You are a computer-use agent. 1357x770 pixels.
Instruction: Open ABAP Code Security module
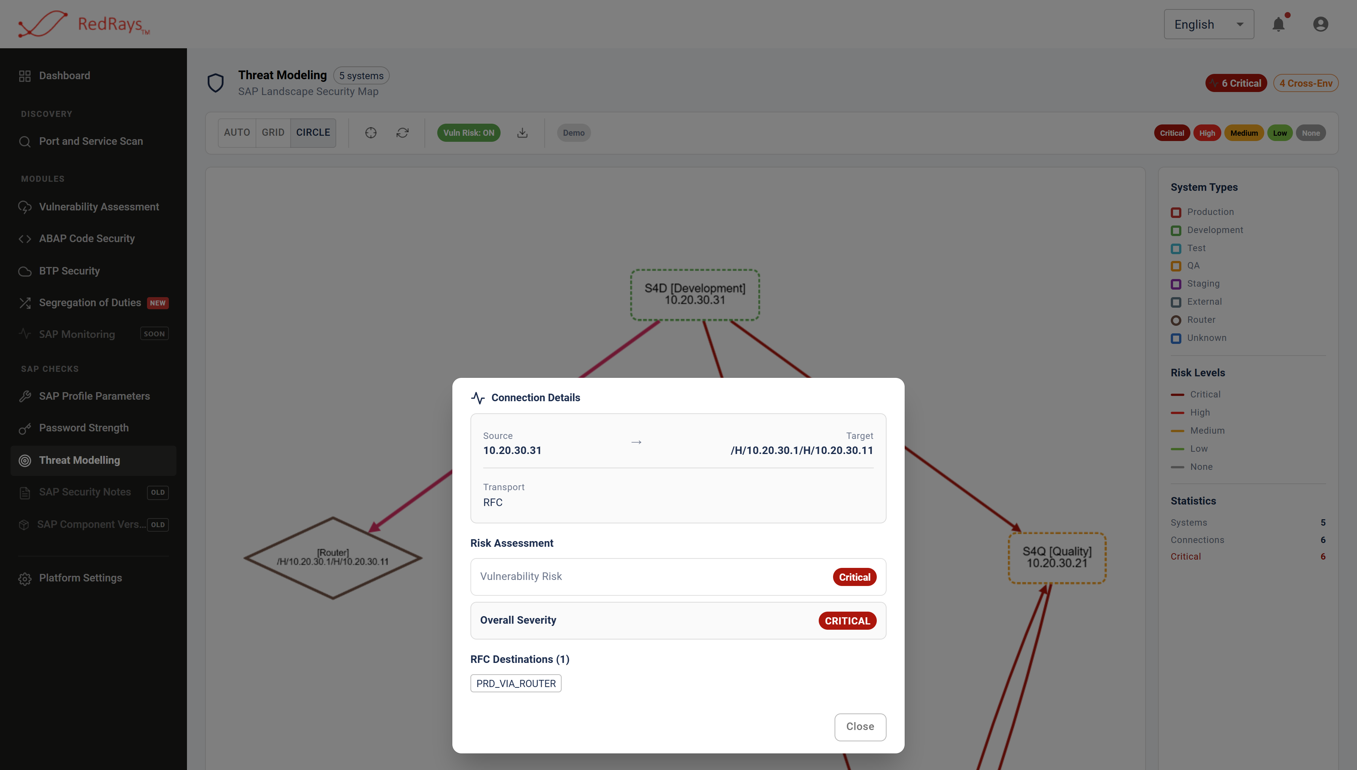click(x=93, y=239)
